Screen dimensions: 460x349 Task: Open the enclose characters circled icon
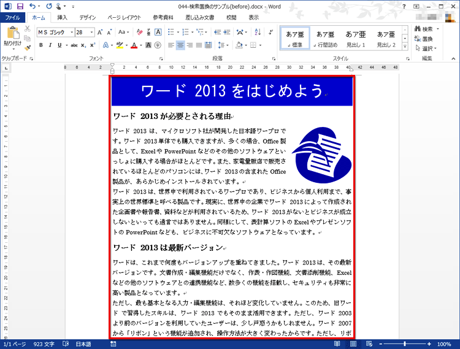[x=158, y=45]
